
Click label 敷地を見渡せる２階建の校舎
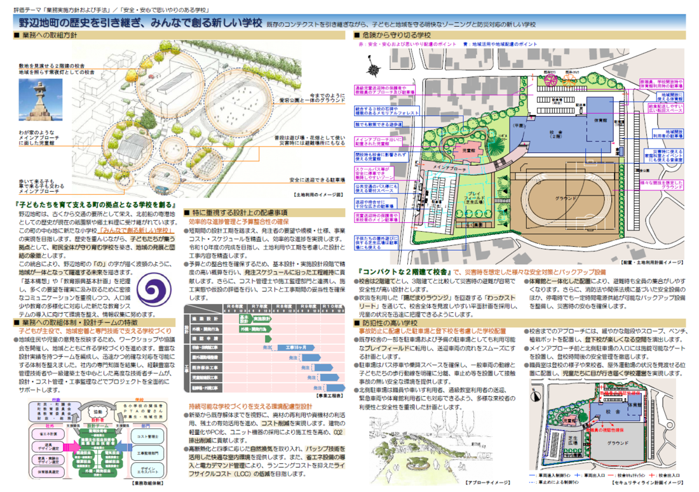[x=51, y=66]
